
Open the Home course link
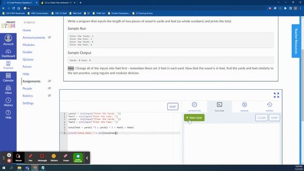click(27, 30)
